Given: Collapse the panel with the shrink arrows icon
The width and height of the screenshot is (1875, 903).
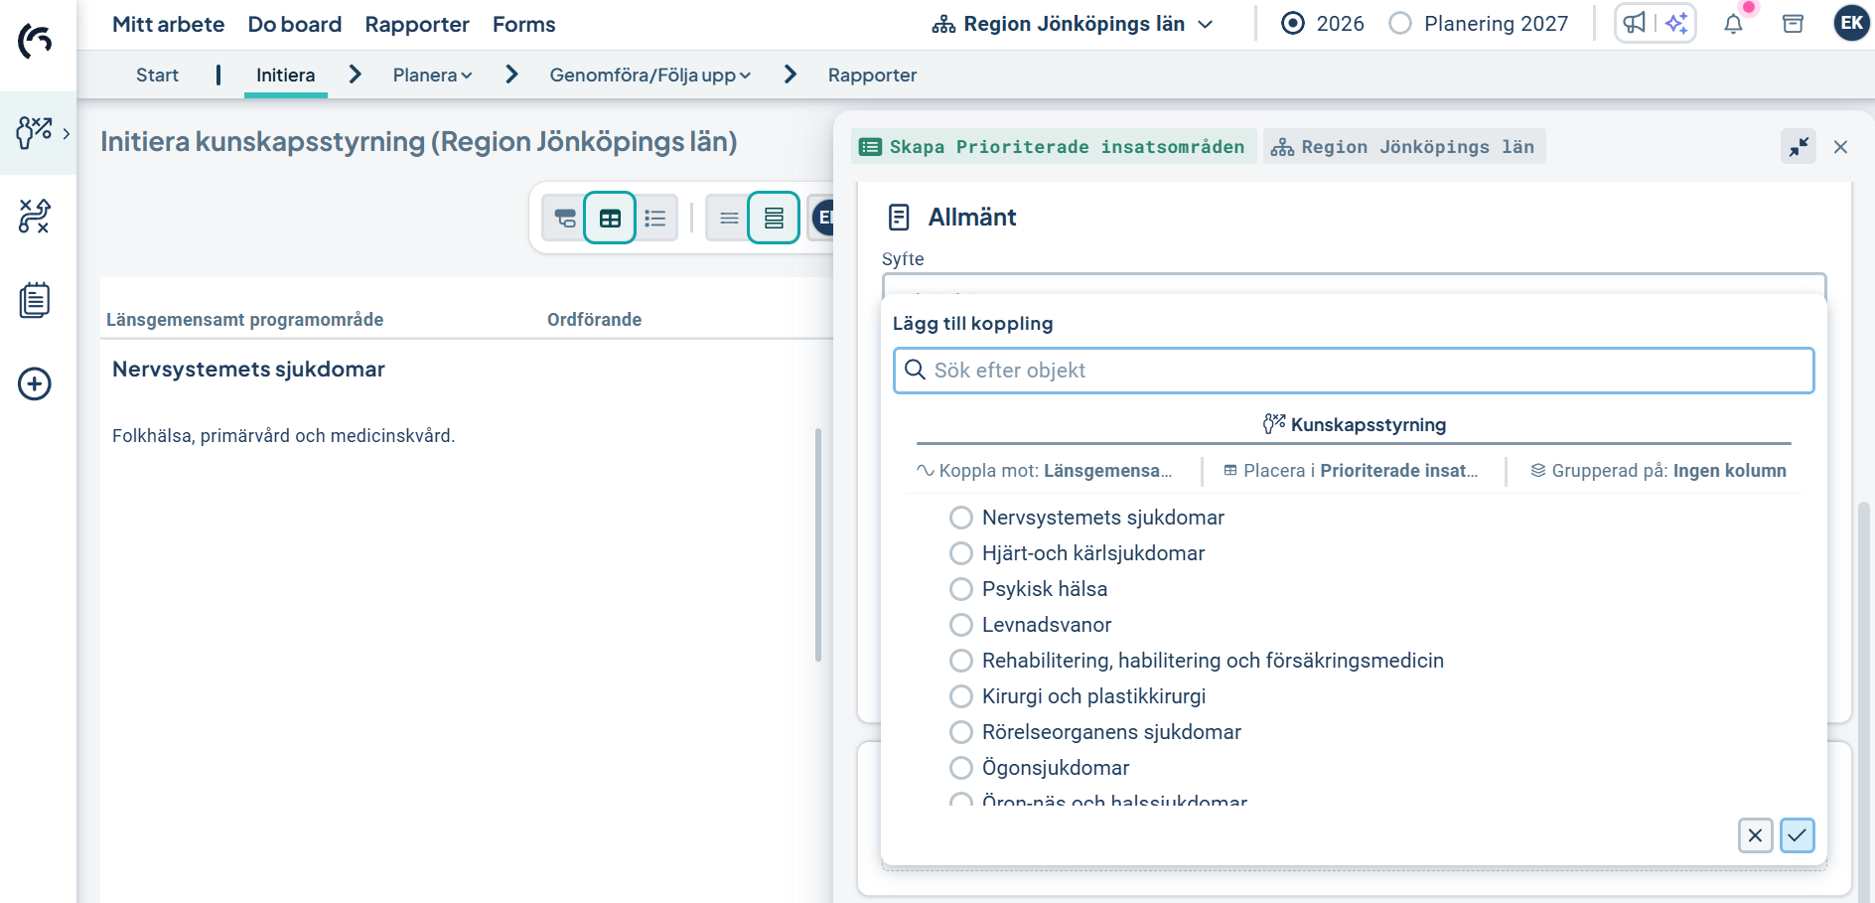Looking at the screenshot, I should click(x=1799, y=147).
